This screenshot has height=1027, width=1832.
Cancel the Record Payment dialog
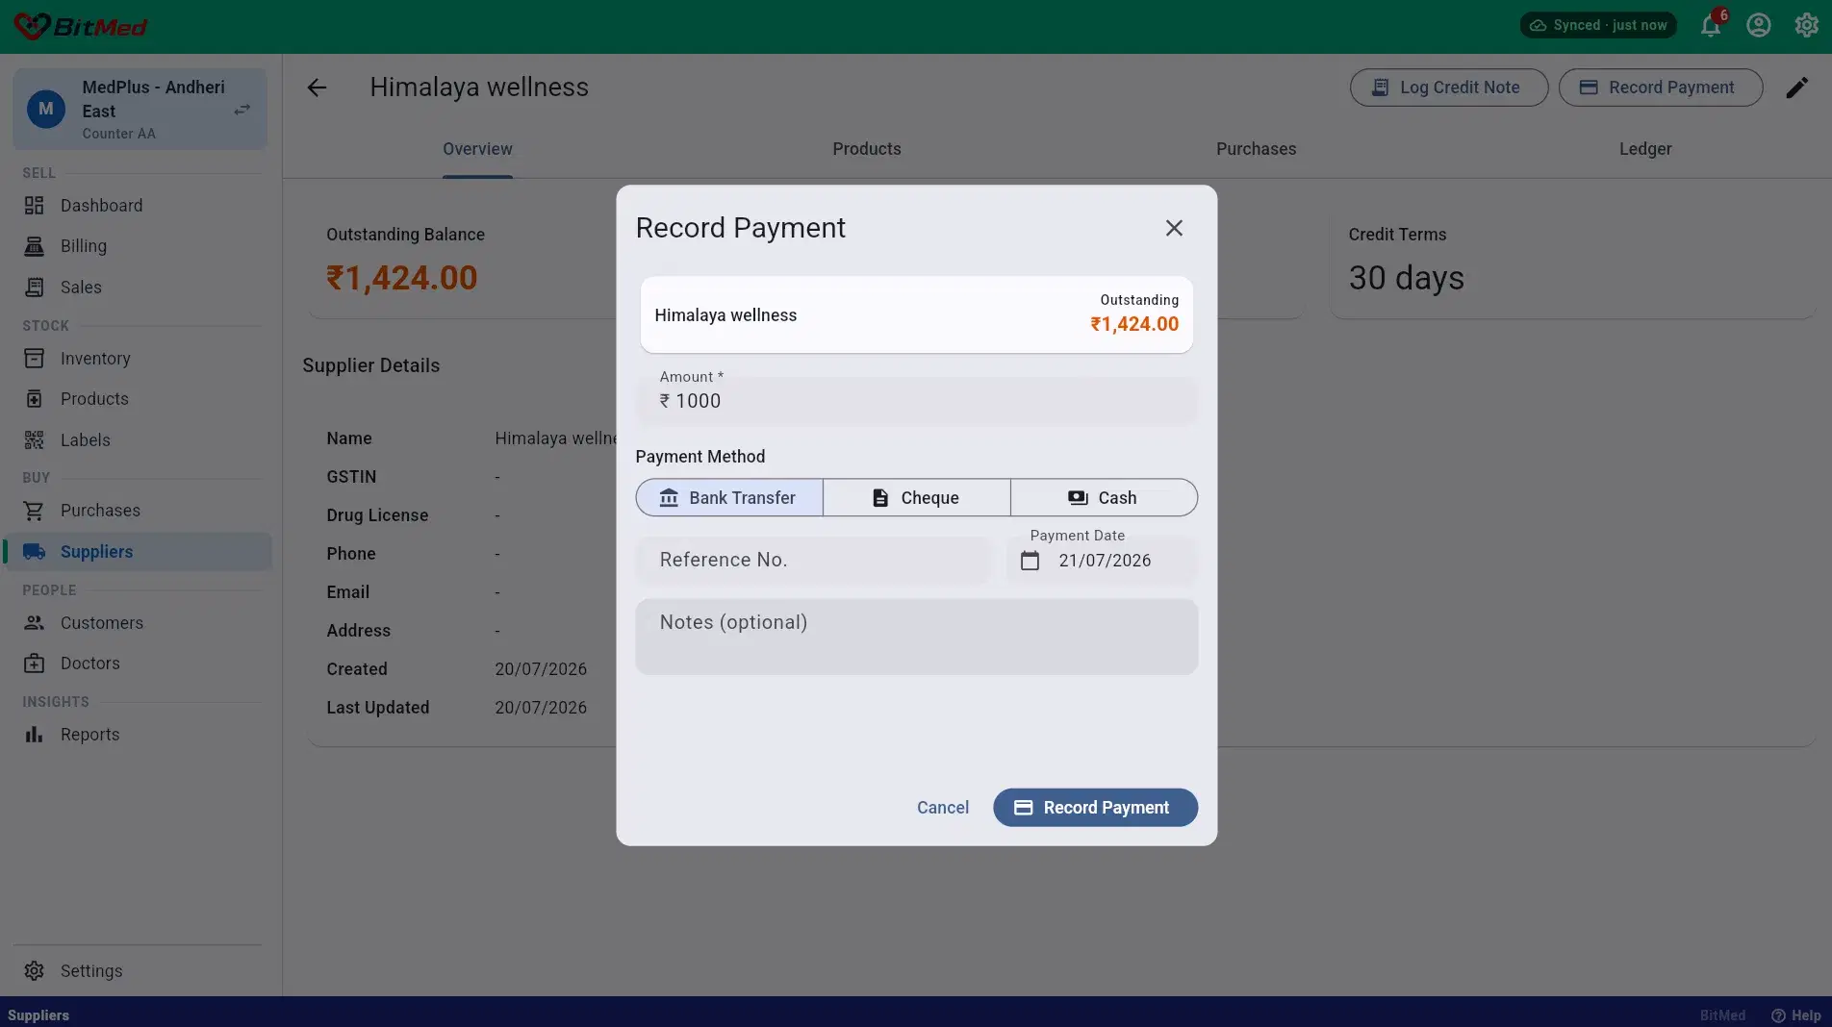(x=943, y=808)
